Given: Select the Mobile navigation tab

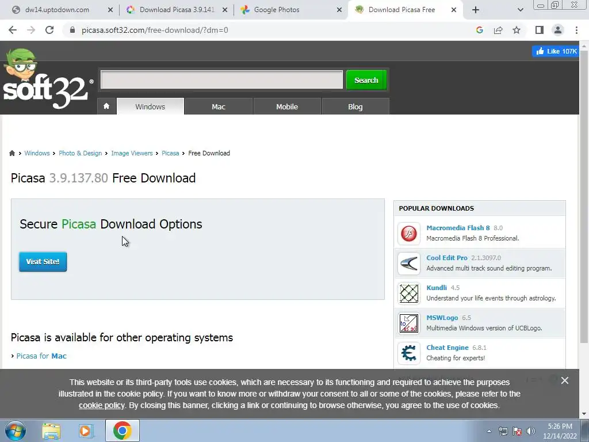Looking at the screenshot, I should [287, 106].
